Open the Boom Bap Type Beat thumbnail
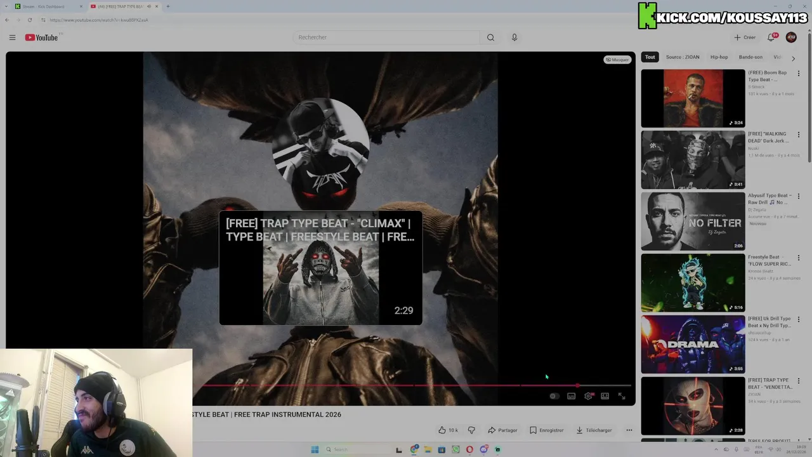 tap(693, 98)
